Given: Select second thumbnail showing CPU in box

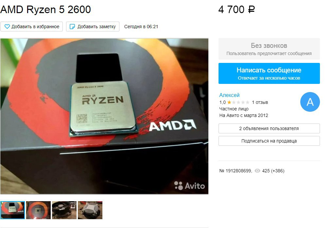Looking at the screenshot, I should [38, 210].
